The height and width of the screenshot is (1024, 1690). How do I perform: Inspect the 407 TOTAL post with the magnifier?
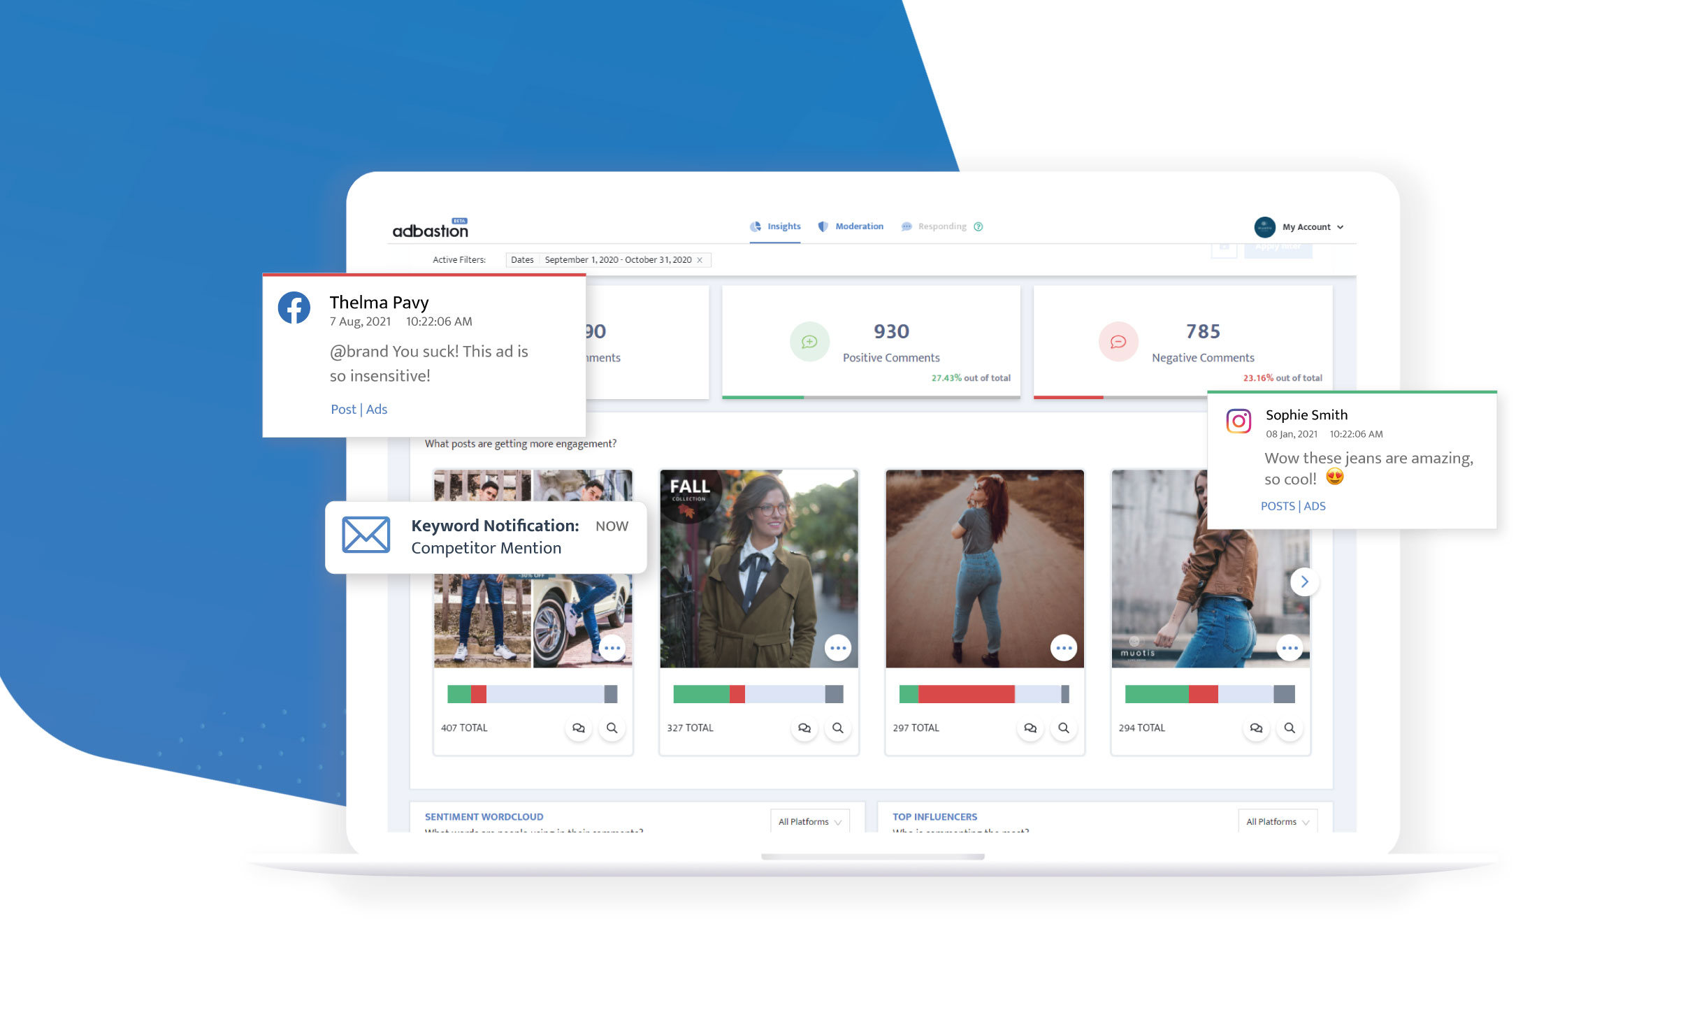(612, 728)
